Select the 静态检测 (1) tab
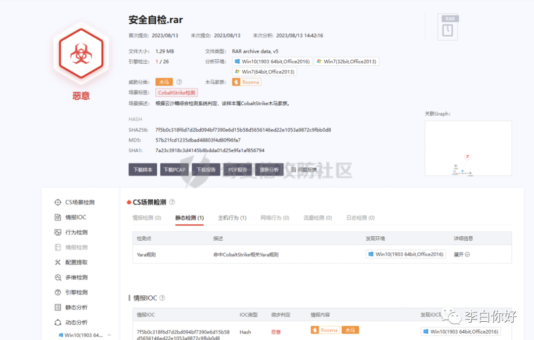This screenshot has height=340, width=534. coord(189,218)
